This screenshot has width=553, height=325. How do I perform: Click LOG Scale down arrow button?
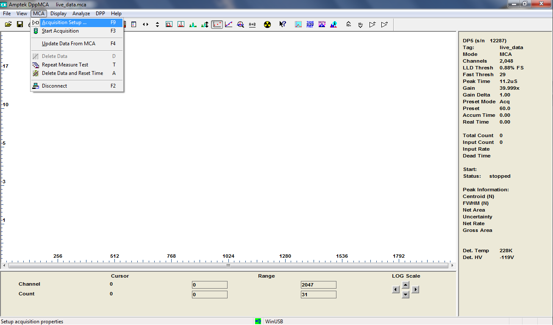point(406,295)
